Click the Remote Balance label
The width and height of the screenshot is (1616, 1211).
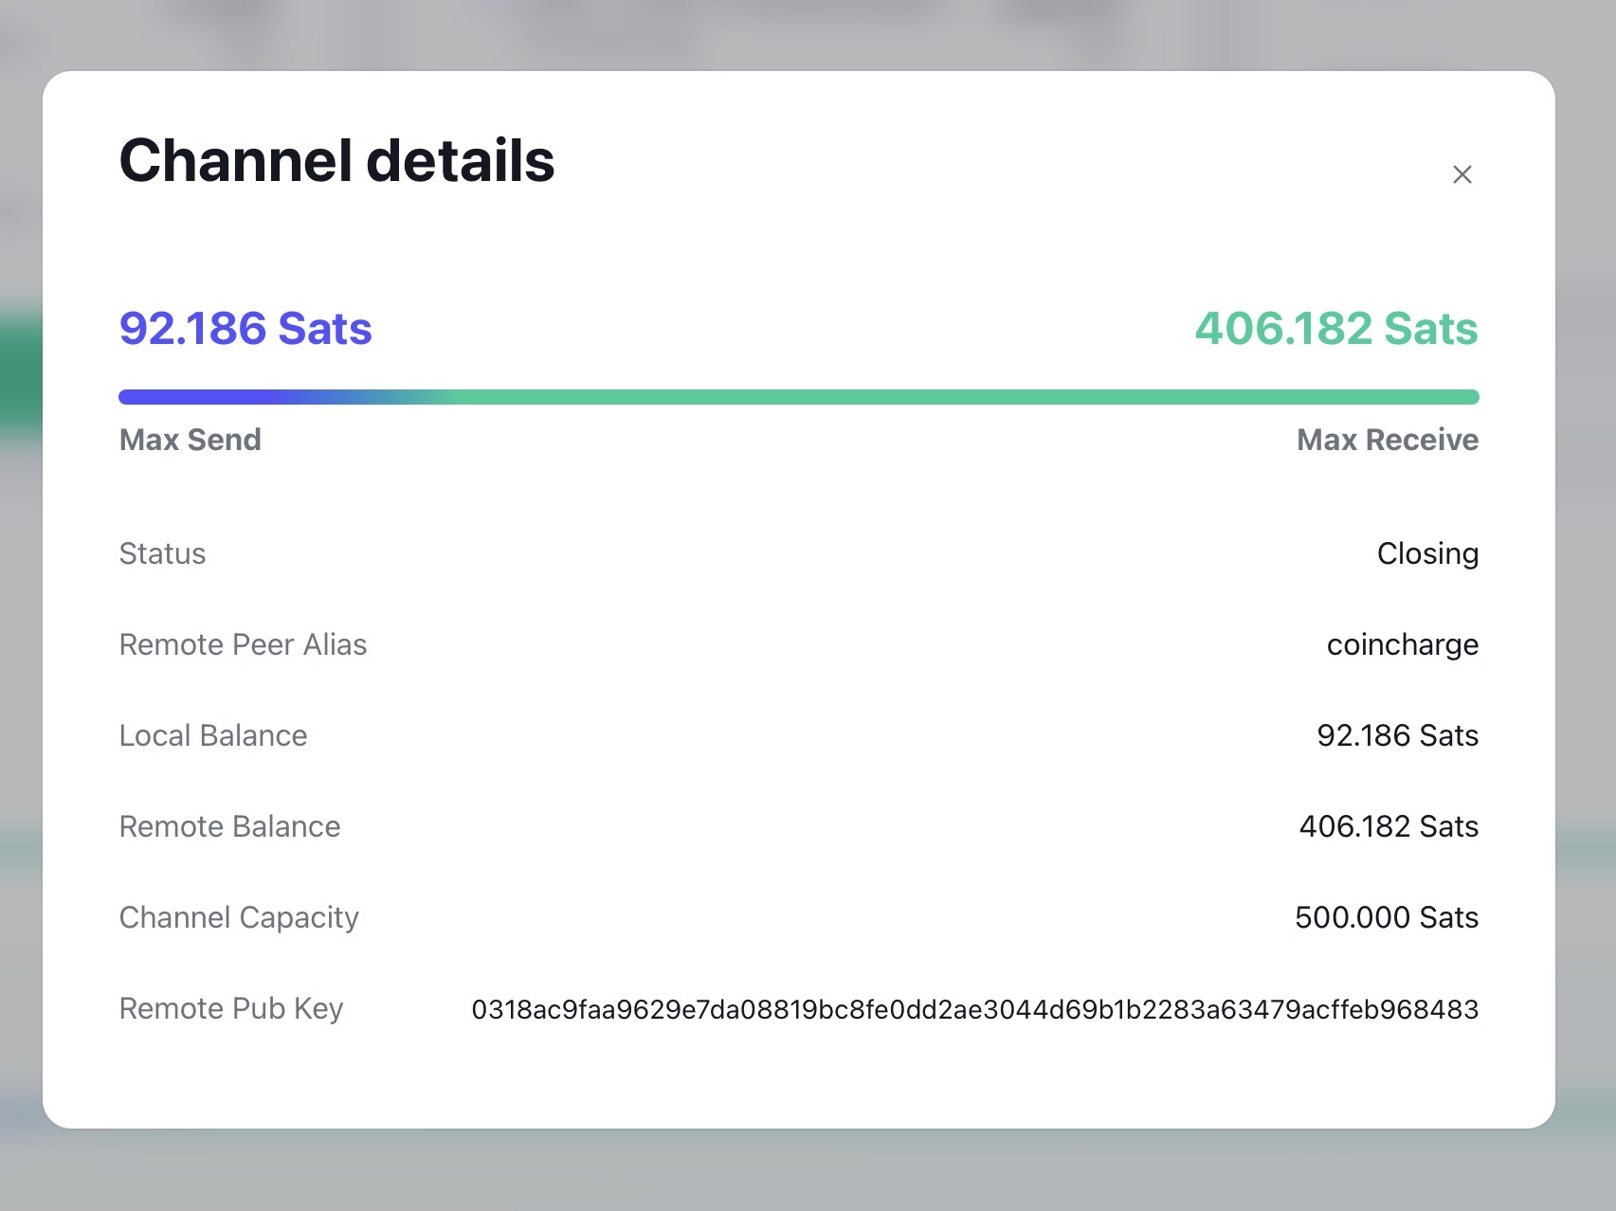click(x=229, y=826)
